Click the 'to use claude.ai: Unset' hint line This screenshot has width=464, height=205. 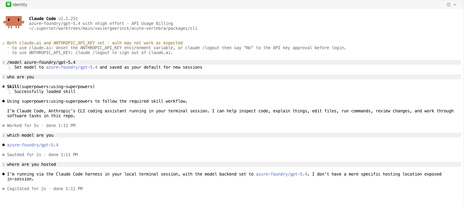(177, 48)
